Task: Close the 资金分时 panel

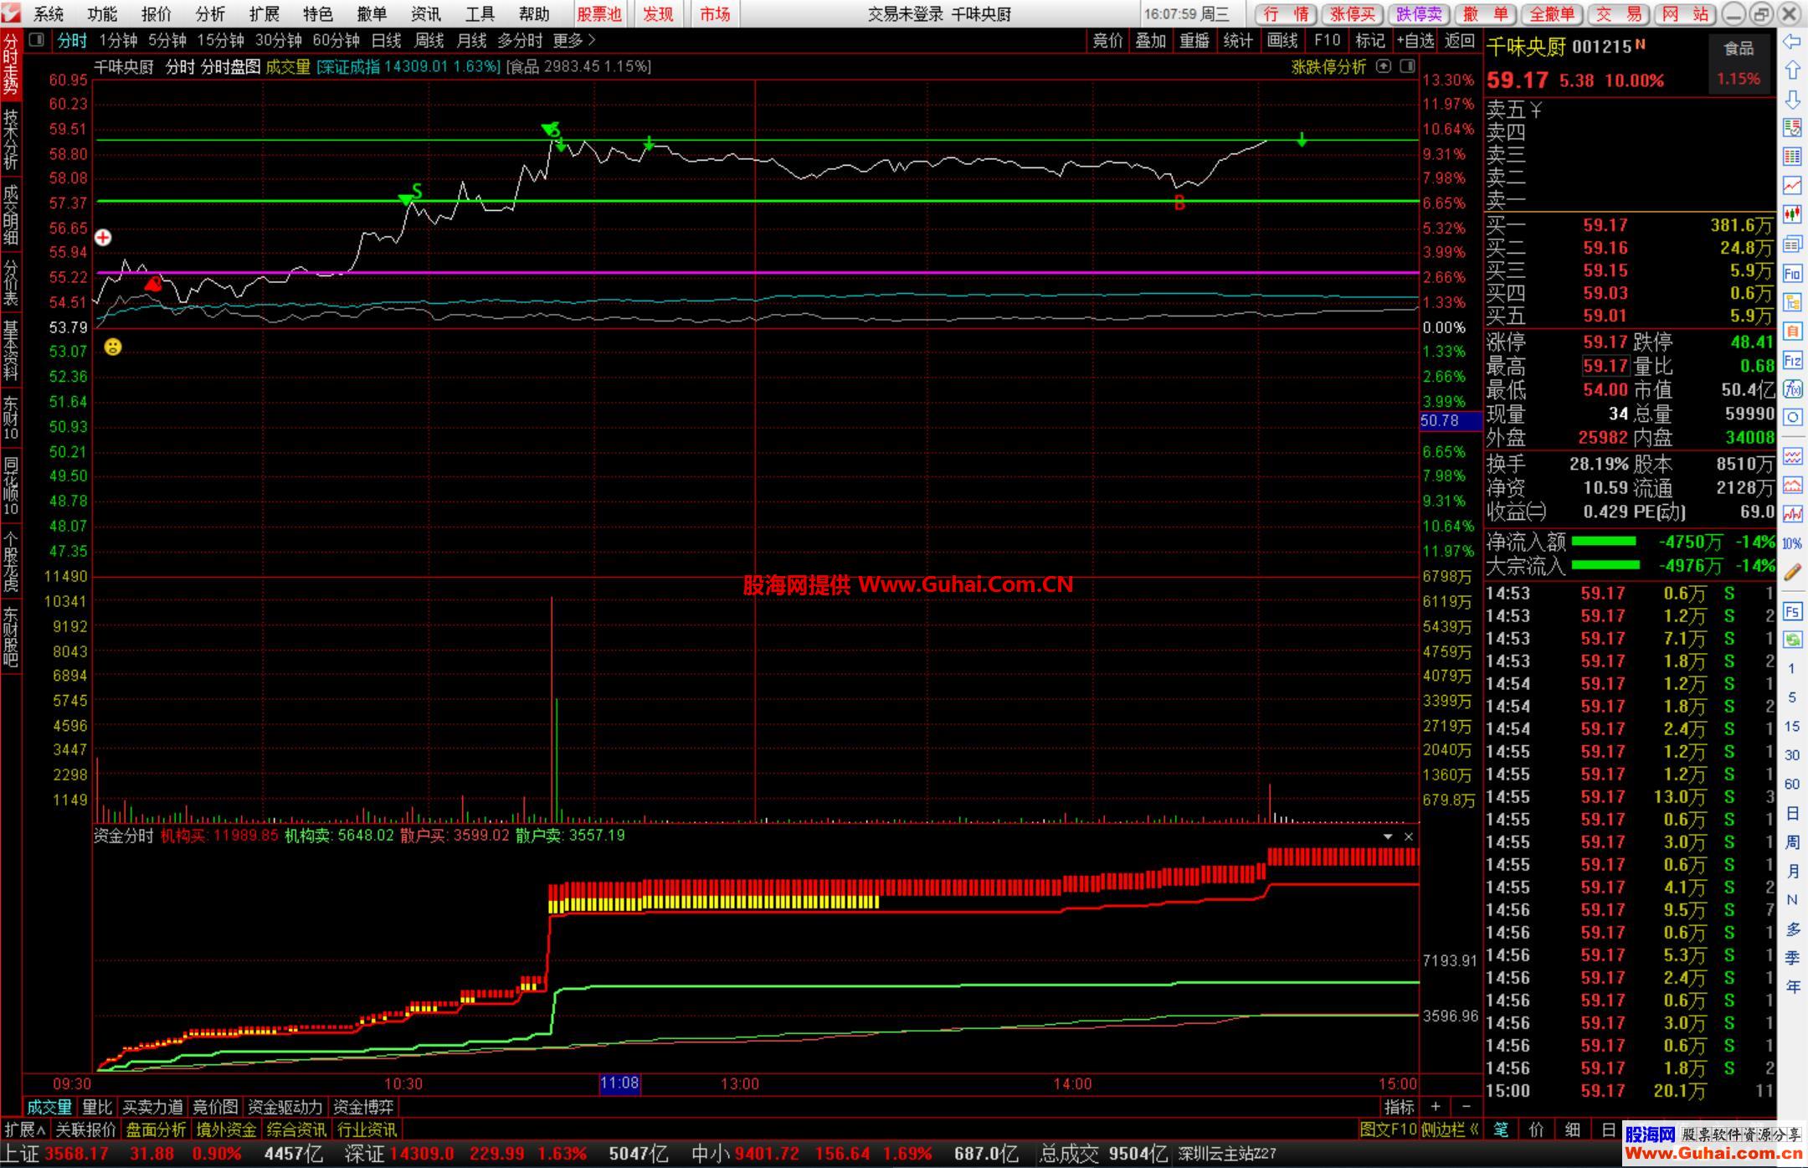Action: pos(1409,836)
